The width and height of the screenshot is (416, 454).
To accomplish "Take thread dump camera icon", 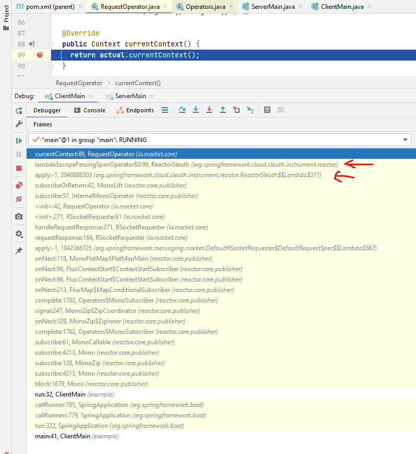I will [x=19, y=217].
